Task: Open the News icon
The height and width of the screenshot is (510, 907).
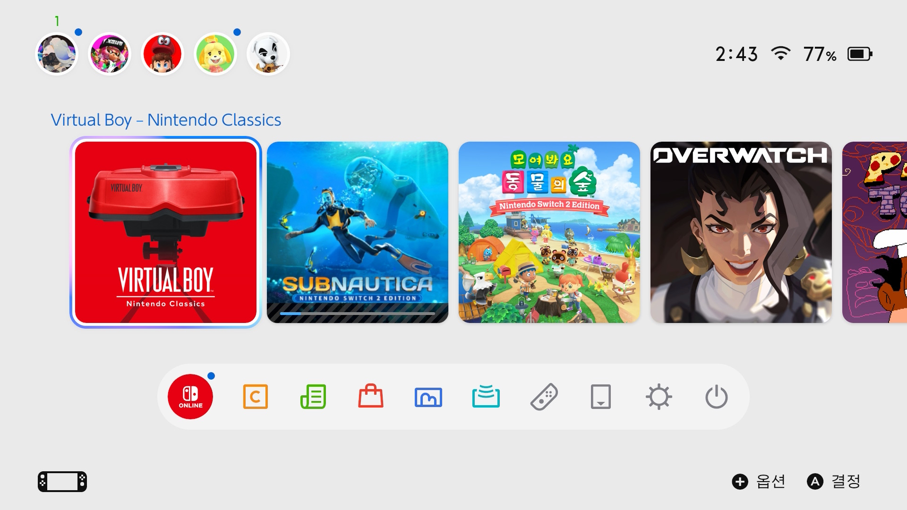Action: [x=313, y=397]
